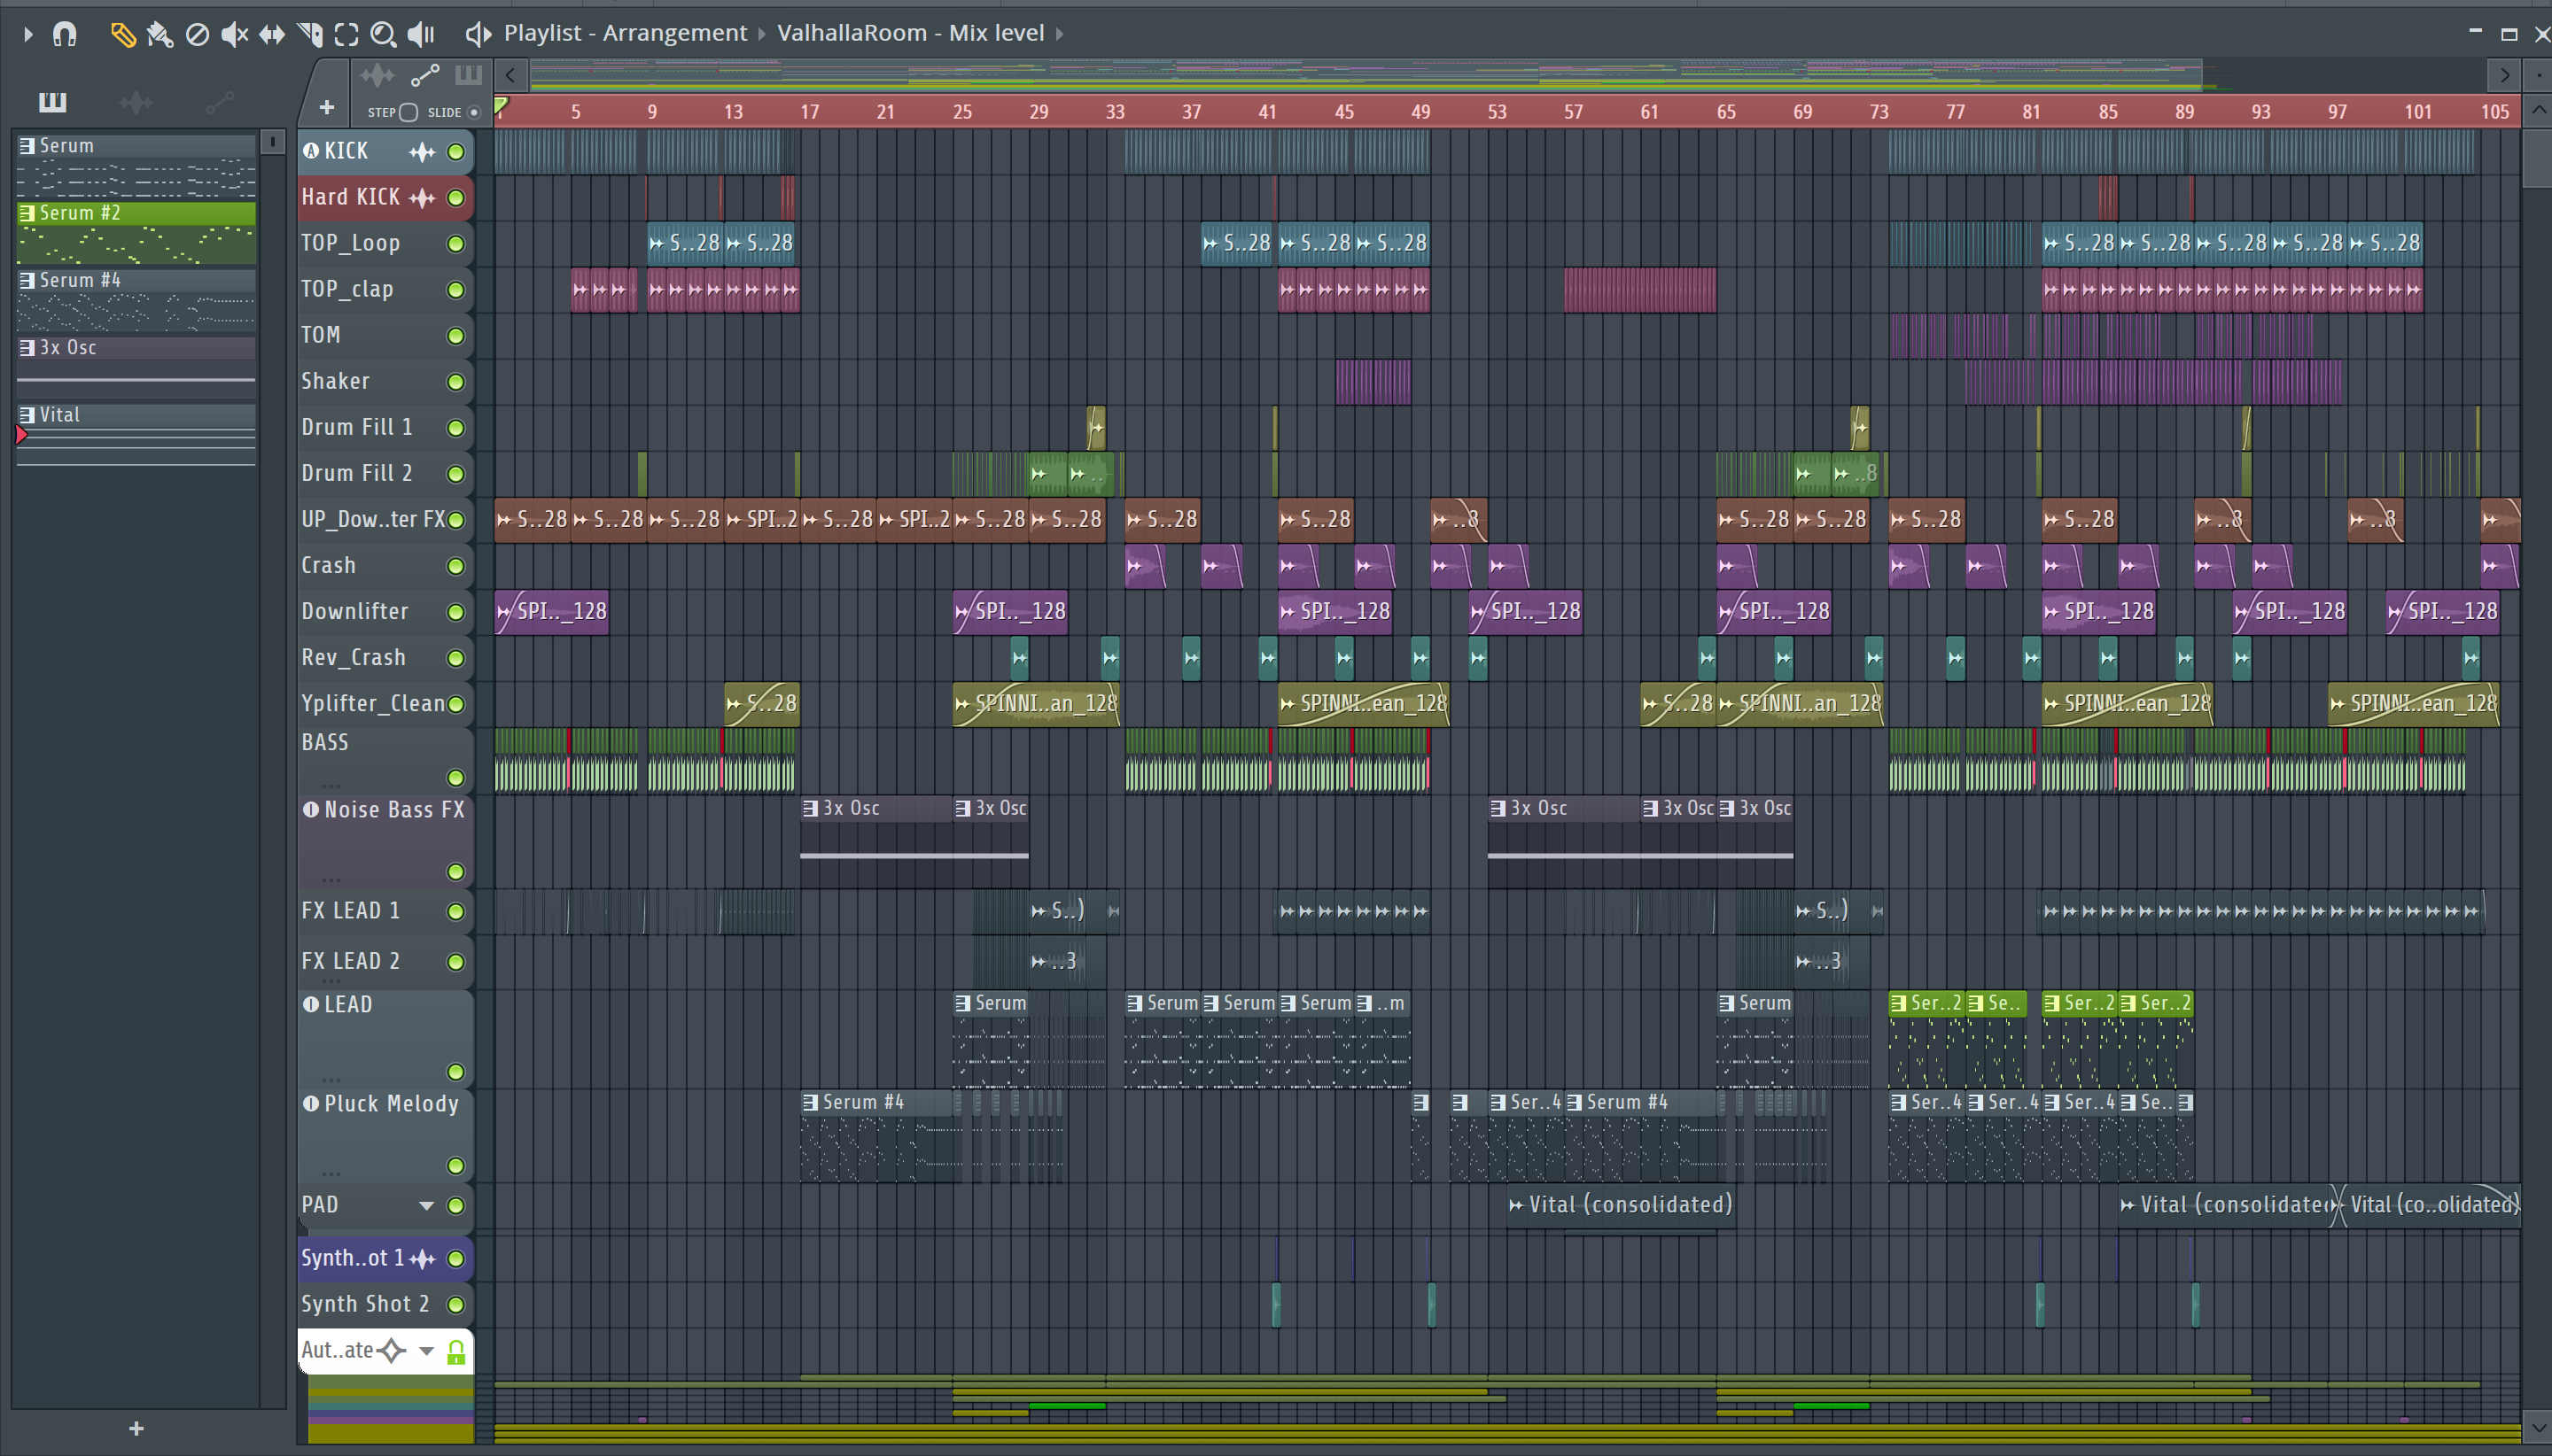Expand Aut..ate track dropdown arrow
Image resolution: width=2552 pixels, height=1456 pixels.
pyautogui.click(x=427, y=1352)
